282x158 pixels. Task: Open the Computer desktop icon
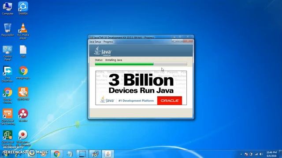7,8
